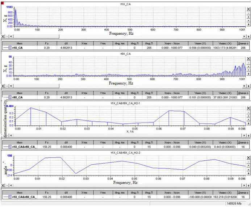Click the Хтек column header in the r9X_CA table

[x=84, y=93]
